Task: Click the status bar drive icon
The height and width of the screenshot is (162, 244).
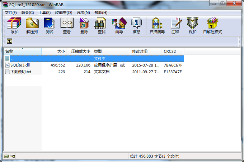Action: pos(6,156)
